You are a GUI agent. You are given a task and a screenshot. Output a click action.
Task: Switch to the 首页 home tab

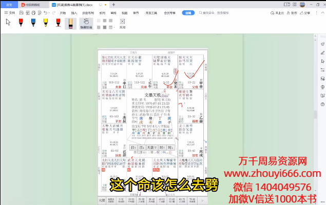pyautogui.click(x=9, y=4)
